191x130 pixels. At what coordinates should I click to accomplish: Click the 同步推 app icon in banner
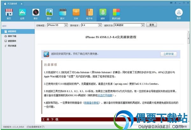point(46,54)
